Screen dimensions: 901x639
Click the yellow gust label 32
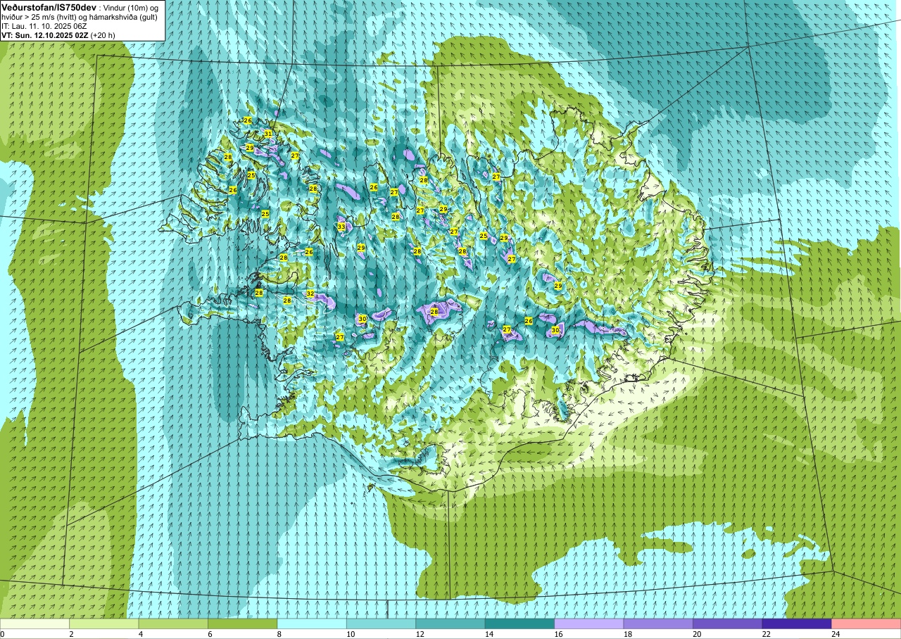pos(310,293)
